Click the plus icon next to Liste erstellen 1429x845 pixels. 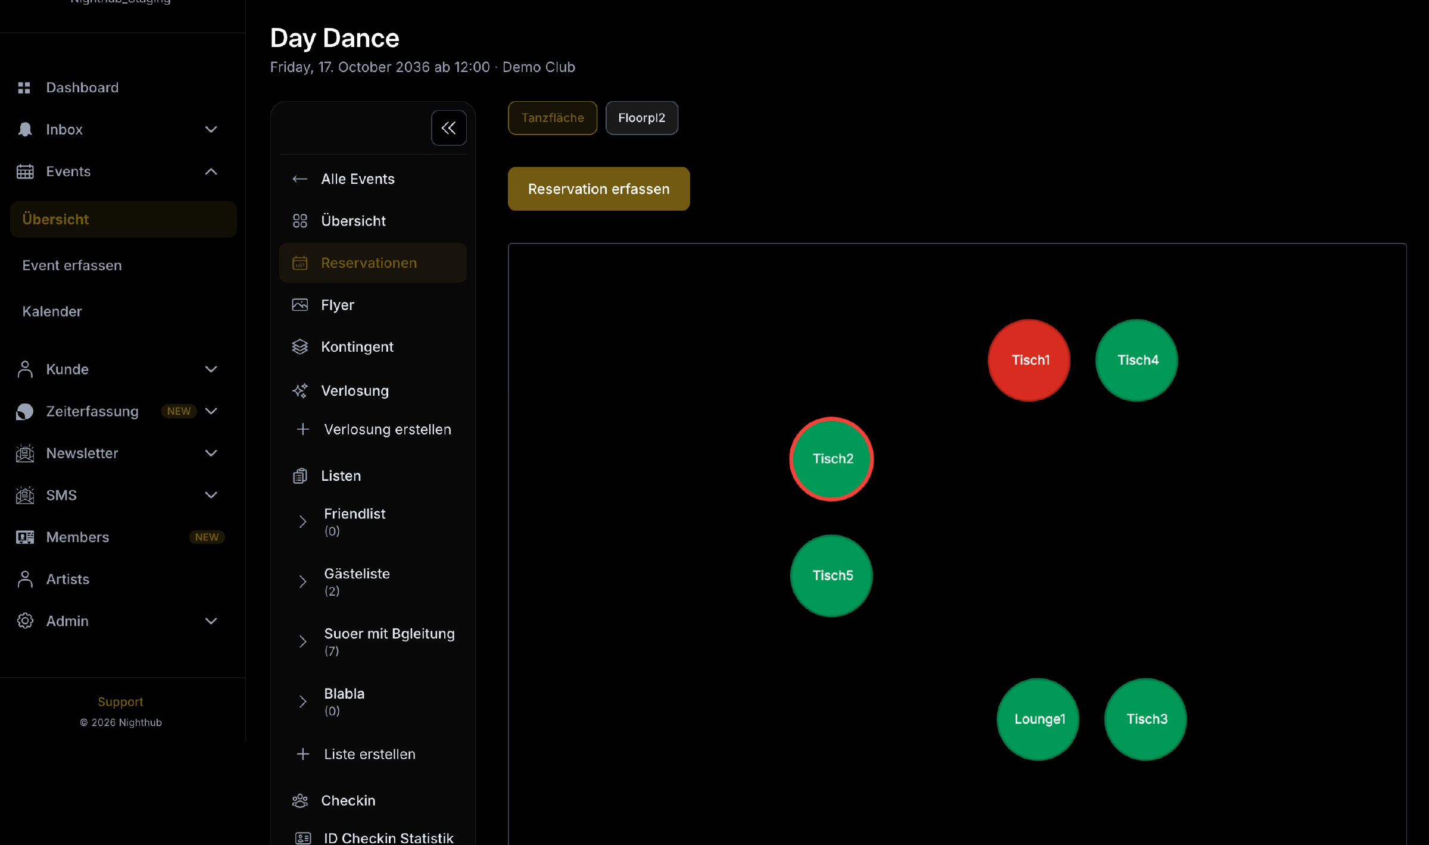pos(302,754)
